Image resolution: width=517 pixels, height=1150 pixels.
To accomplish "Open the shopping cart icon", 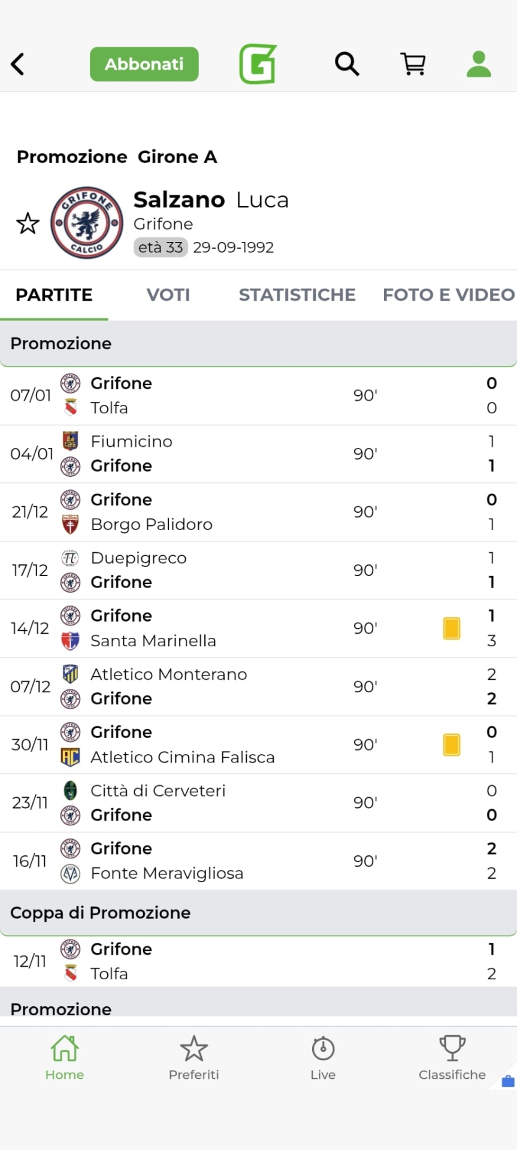I will 413,63.
